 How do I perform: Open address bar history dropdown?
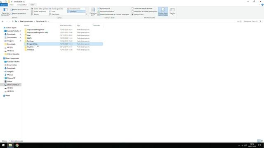click(x=238, y=21)
